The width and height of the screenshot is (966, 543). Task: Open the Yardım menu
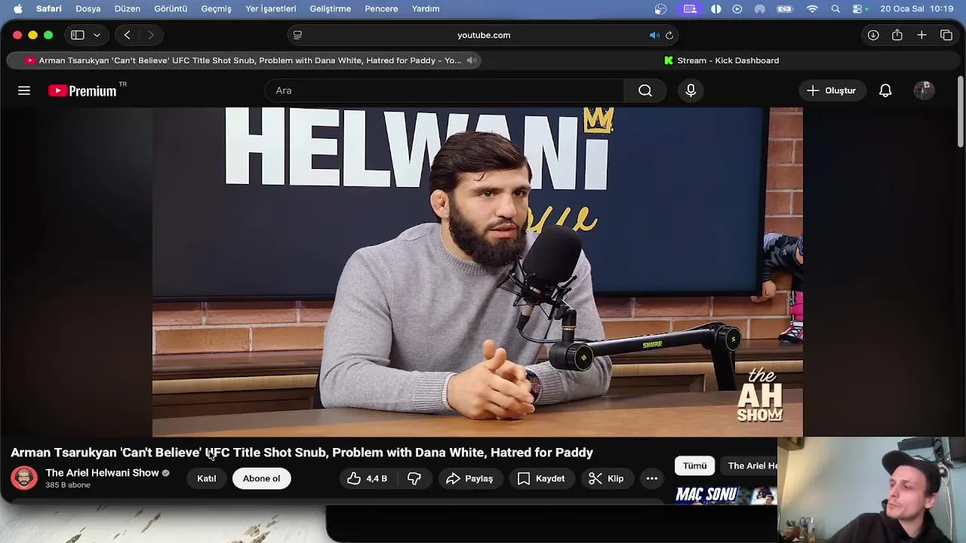[426, 8]
